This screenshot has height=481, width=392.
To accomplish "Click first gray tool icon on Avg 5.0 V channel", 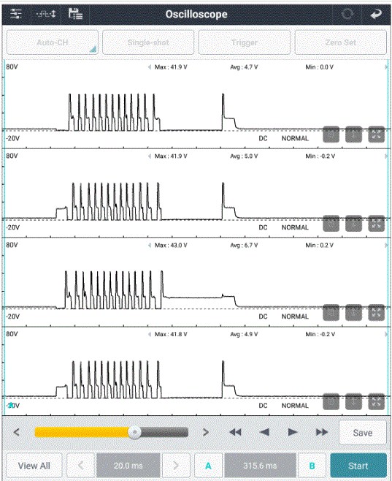I will (331, 224).
